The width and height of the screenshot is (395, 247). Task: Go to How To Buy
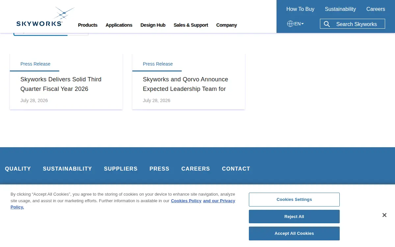pyautogui.click(x=300, y=9)
